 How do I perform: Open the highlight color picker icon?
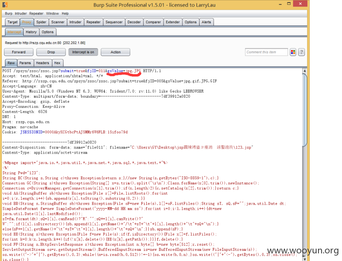(x=293, y=52)
